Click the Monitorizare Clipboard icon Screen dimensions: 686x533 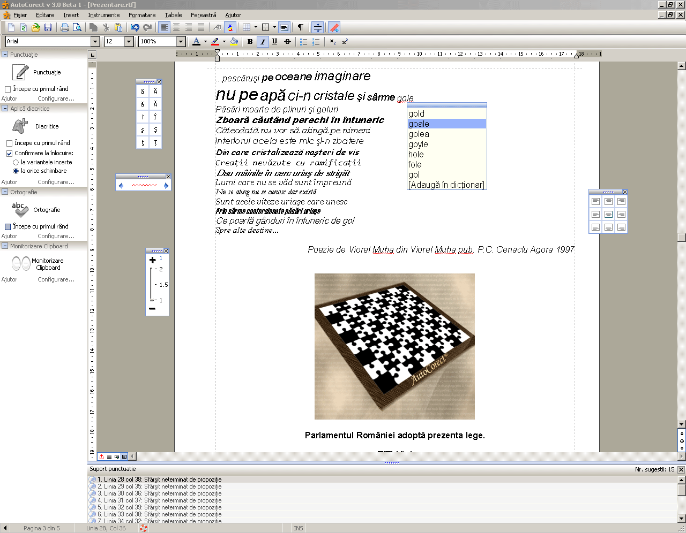pyautogui.click(x=21, y=264)
